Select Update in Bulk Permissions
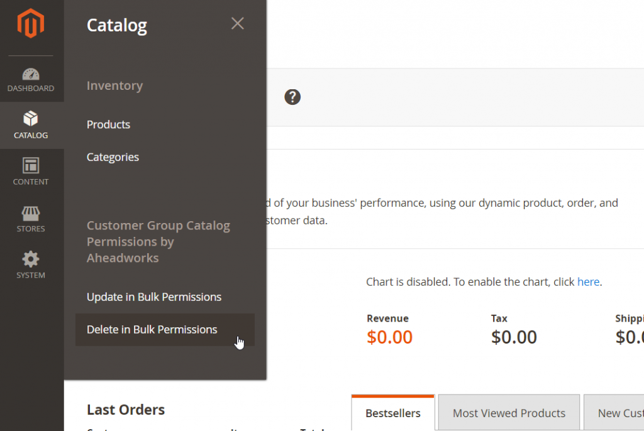 pyautogui.click(x=153, y=297)
